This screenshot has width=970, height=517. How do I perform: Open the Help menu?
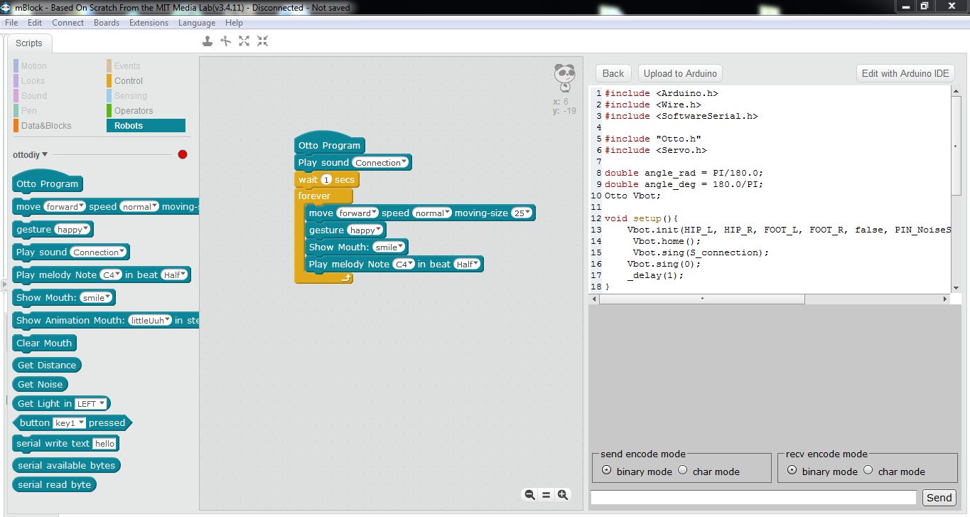234,23
